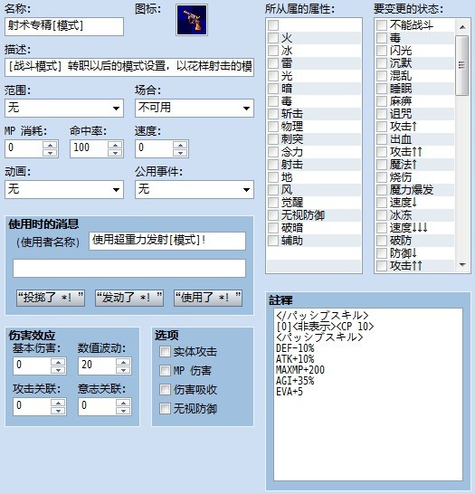The width and height of the screenshot is (475, 494).
Task: Check the 光 attribute checkbox
Action: pyautogui.click(x=272, y=76)
